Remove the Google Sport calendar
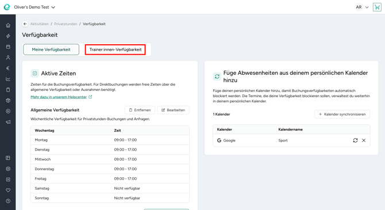The height and width of the screenshot is (210, 385). click(x=364, y=140)
